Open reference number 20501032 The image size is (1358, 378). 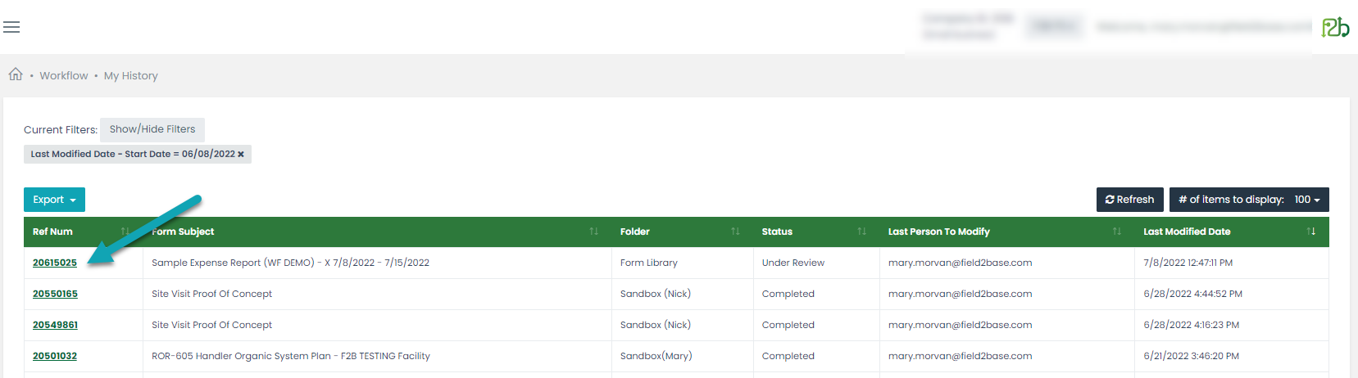55,356
